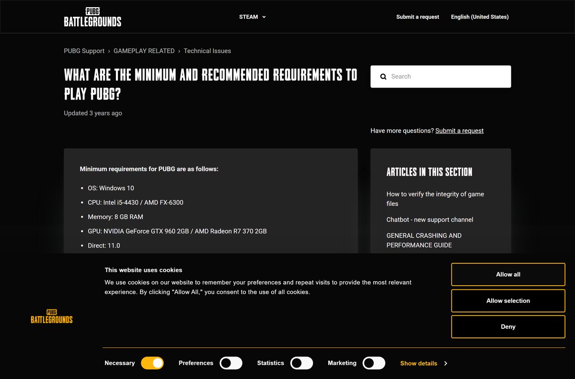575x379 pixels.
Task: Click the orange PUBG Battlegrounds cookie banner logo
Action: pyautogui.click(x=51, y=316)
